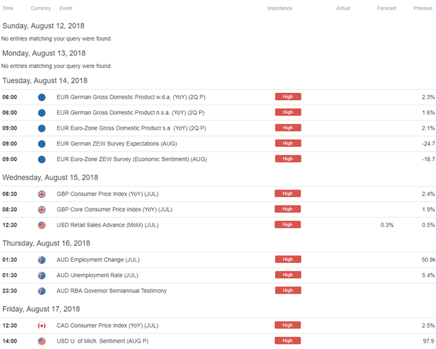Image resolution: width=436 pixels, height=349 pixels.
Task: Click the EU flag icon for German GDP w.d.a. row
Action: pos(42,98)
